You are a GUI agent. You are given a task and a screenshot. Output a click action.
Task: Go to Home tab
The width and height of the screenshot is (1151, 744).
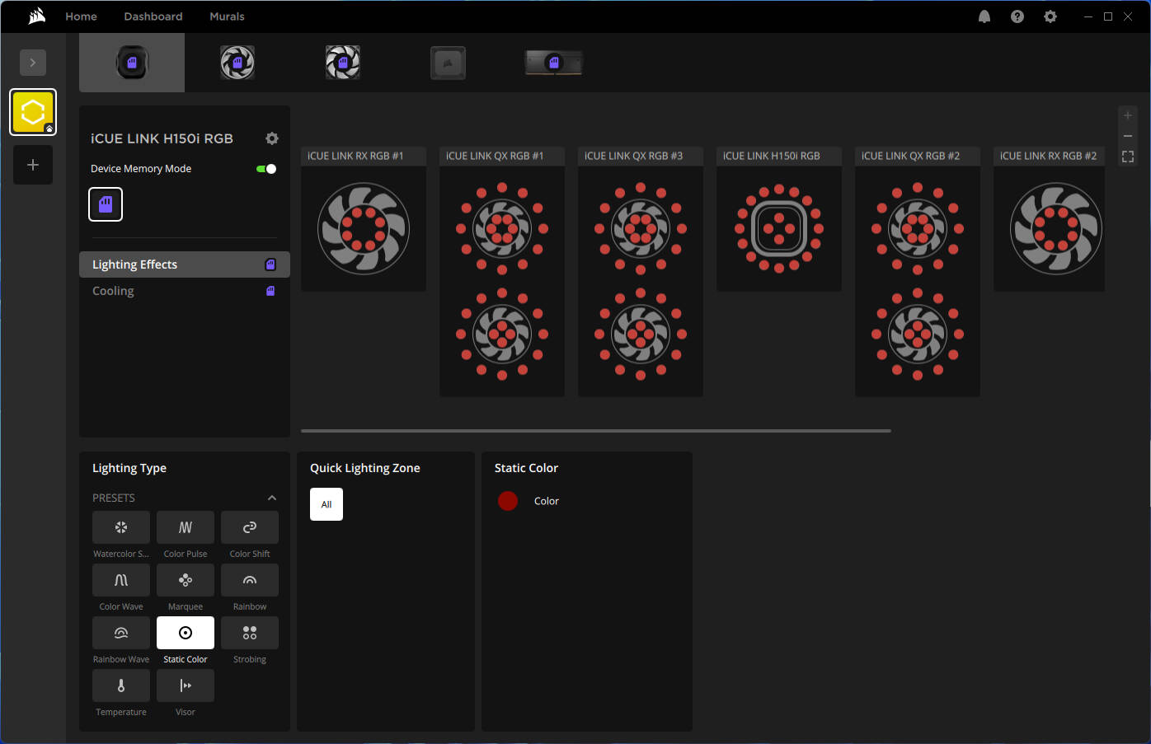click(81, 16)
